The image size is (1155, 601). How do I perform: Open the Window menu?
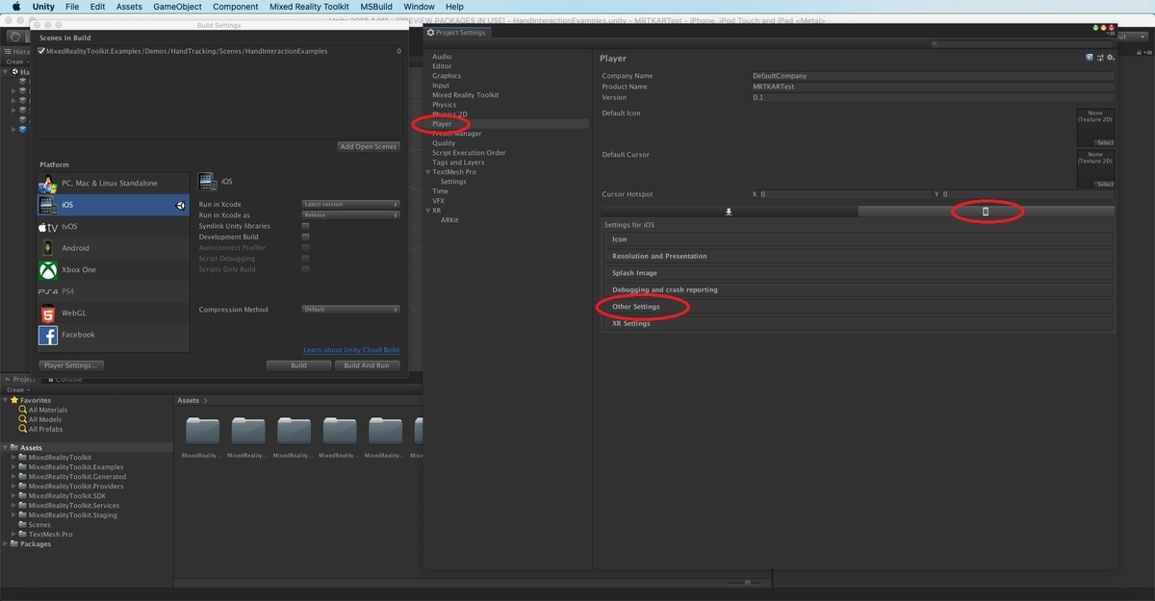[419, 7]
